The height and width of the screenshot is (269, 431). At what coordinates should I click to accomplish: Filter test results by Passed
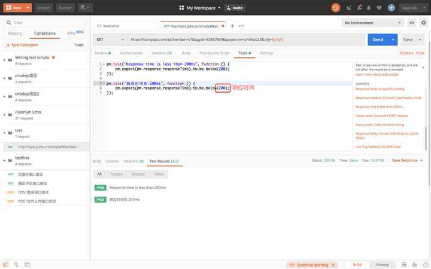coord(116,174)
